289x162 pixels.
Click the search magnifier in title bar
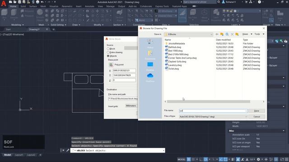[x=219, y=2]
